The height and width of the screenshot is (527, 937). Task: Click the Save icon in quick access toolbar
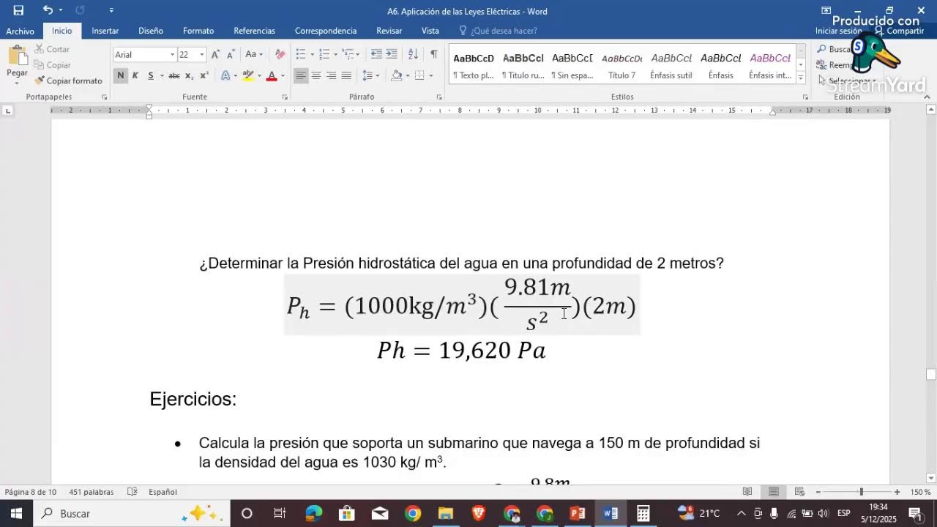(18, 10)
